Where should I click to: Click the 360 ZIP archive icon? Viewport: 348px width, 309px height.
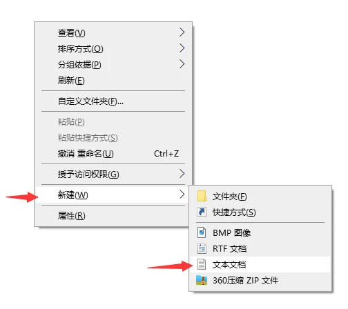click(x=202, y=280)
